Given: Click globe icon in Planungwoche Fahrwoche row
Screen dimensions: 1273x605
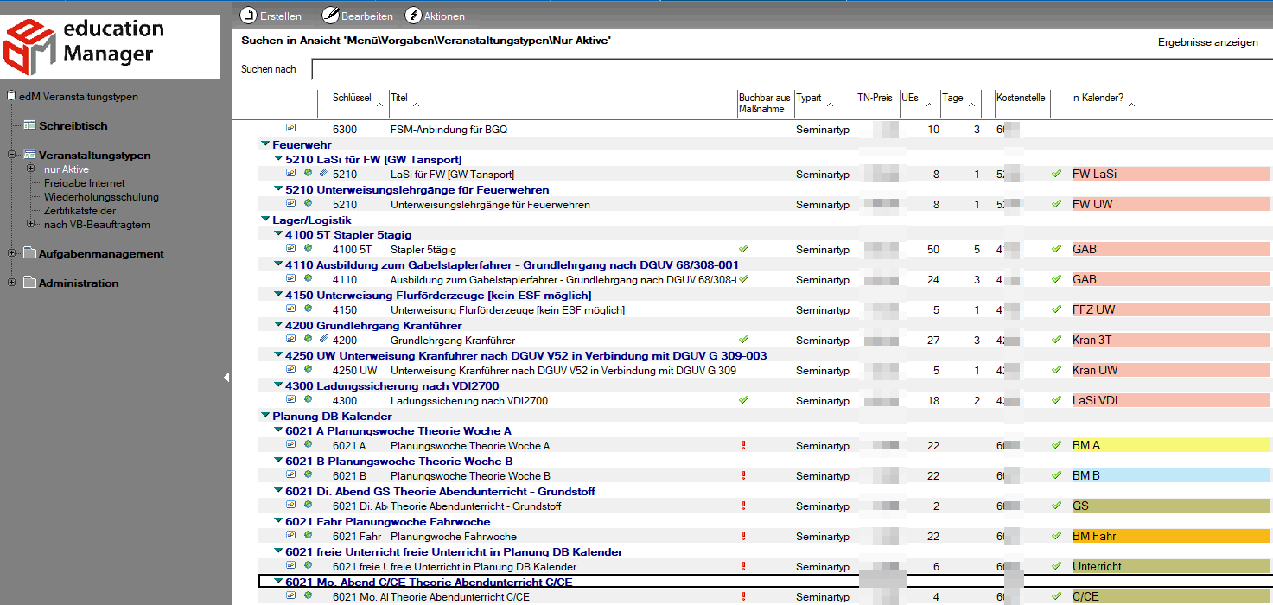Looking at the screenshot, I should (308, 536).
